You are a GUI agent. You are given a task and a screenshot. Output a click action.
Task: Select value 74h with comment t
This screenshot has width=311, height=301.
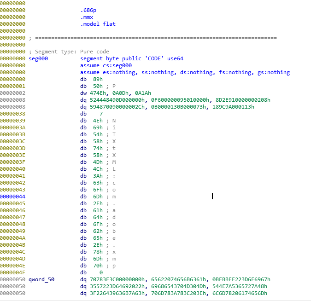98,148
